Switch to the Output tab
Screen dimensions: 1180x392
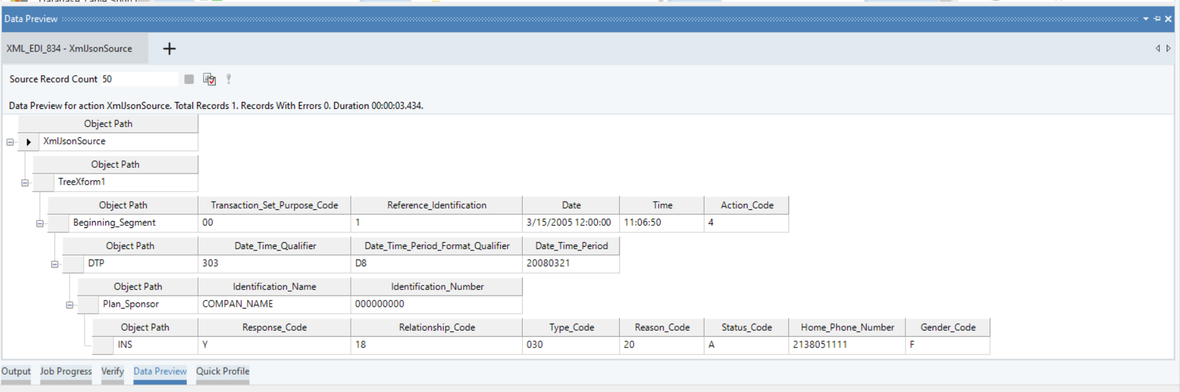tap(16, 371)
